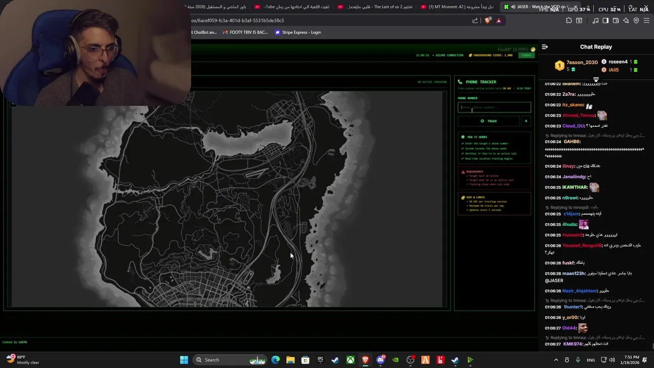
Task: Click the share page icon in address bar
Action: point(475,20)
